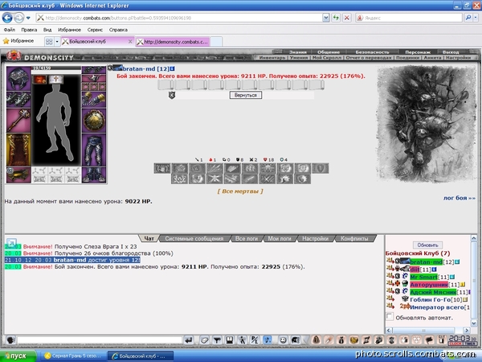Switch to the Мои логи tab
Viewport: 482px width, 362px height.
pos(280,239)
